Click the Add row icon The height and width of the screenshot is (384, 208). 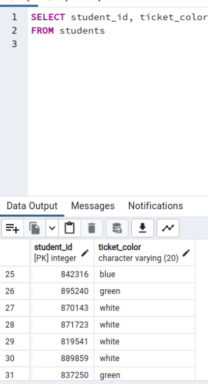[x=12, y=228]
